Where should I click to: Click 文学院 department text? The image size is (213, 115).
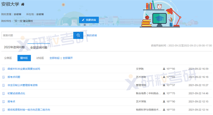140,69
